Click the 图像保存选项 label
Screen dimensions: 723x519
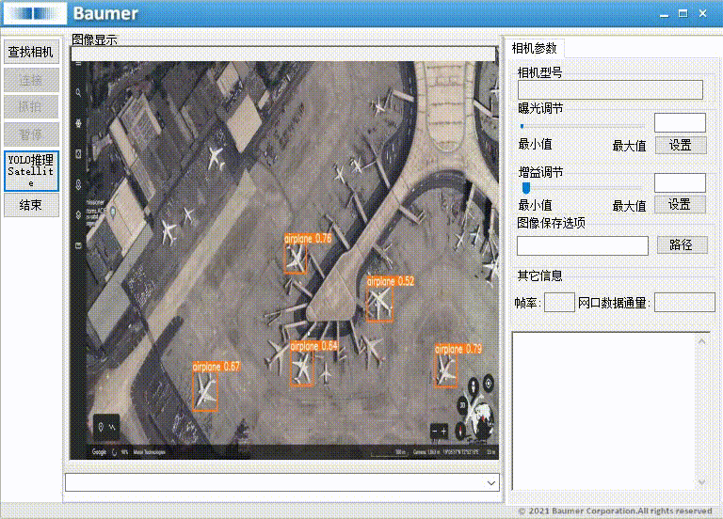click(551, 223)
